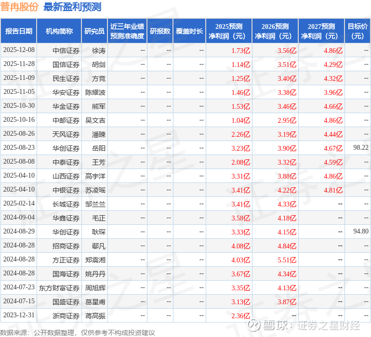Click 1.73亿 in 中信证券 row

pyautogui.click(x=240, y=51)
